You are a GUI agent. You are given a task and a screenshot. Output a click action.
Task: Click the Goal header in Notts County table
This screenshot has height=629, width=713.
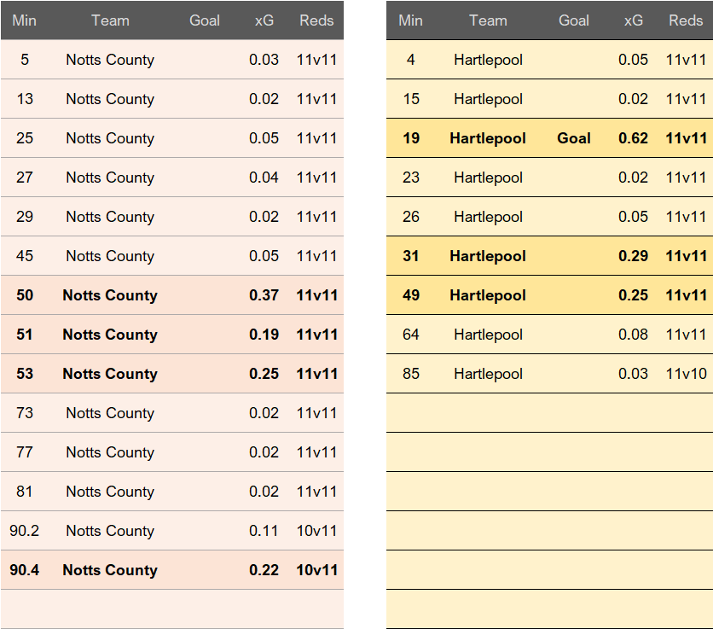[205, 20]
